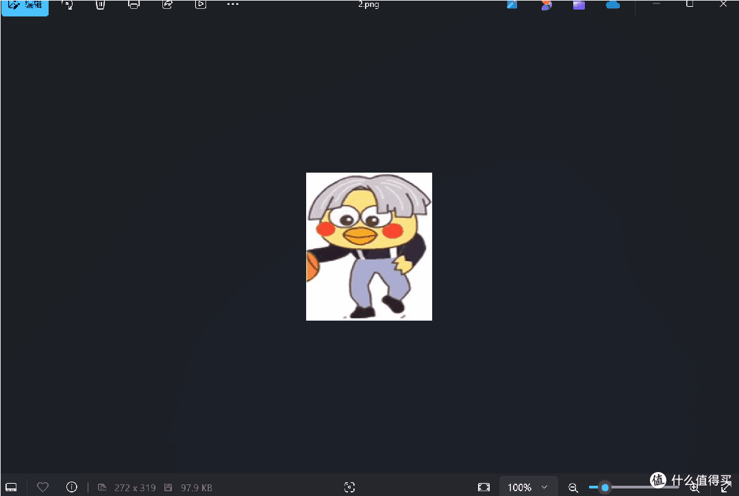
Task: Click the 2.png file name title
Action: 368,4
